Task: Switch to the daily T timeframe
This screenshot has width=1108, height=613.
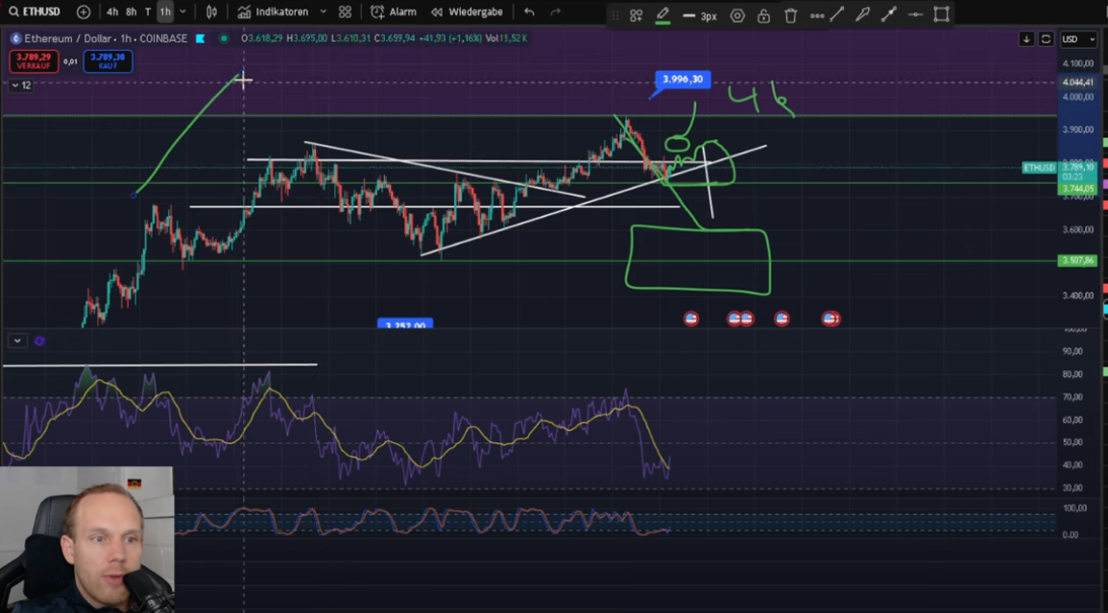Action: click(148, 12)
